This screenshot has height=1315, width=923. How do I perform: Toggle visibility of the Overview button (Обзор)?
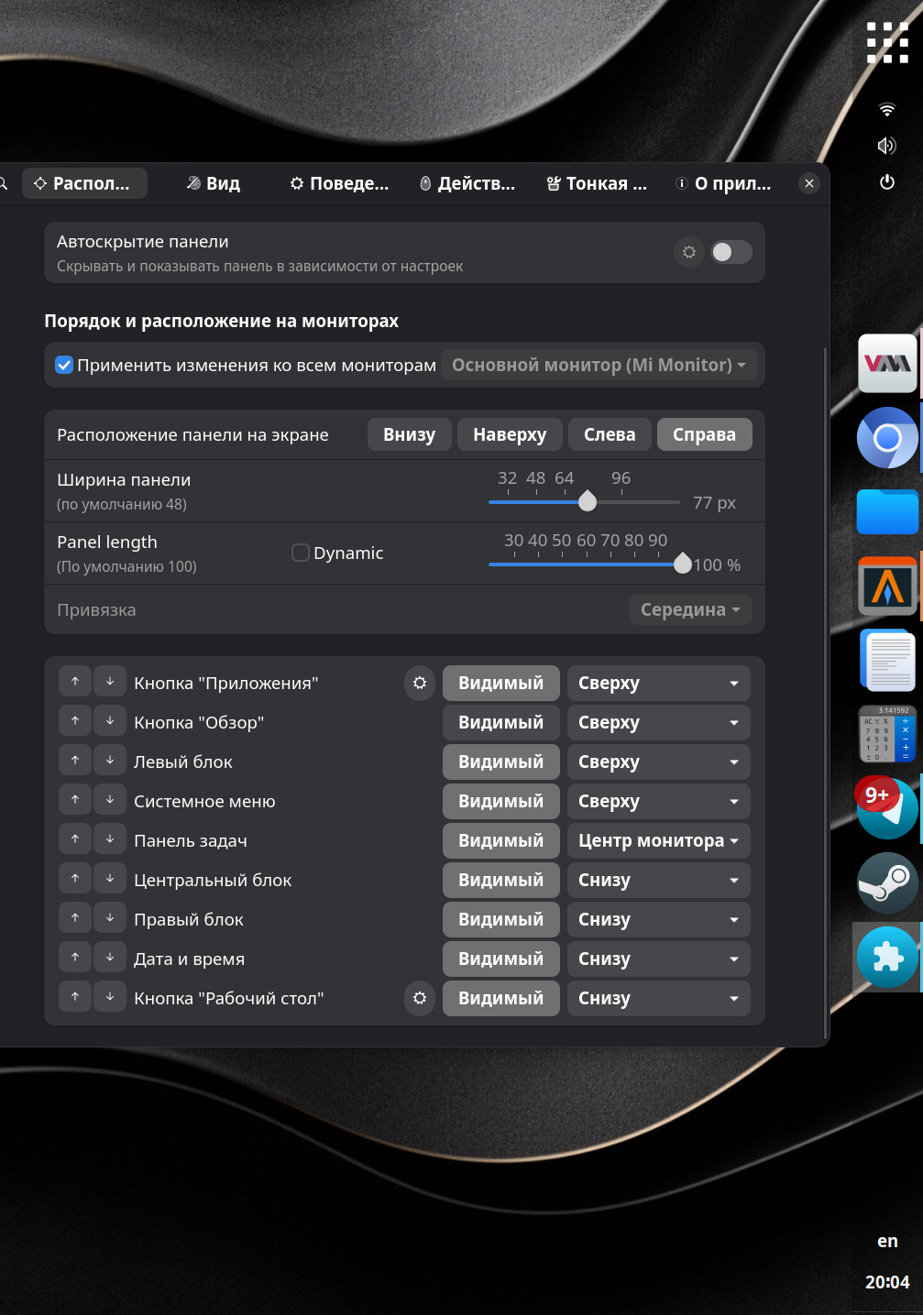(x=501, y=722)
